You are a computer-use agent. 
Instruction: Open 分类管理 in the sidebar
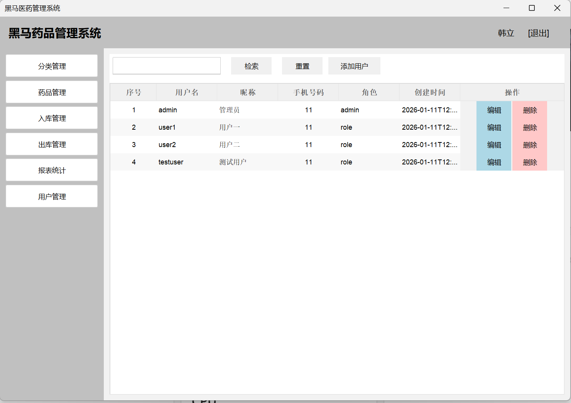[x=52, y=66]
